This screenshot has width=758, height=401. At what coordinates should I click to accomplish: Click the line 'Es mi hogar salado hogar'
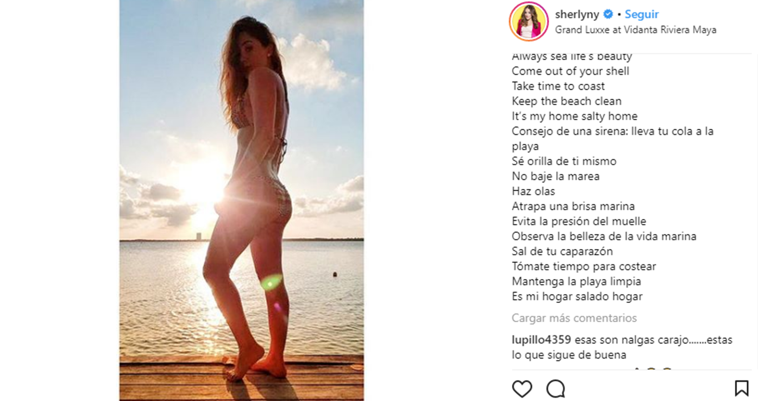[x=577, y=296]
